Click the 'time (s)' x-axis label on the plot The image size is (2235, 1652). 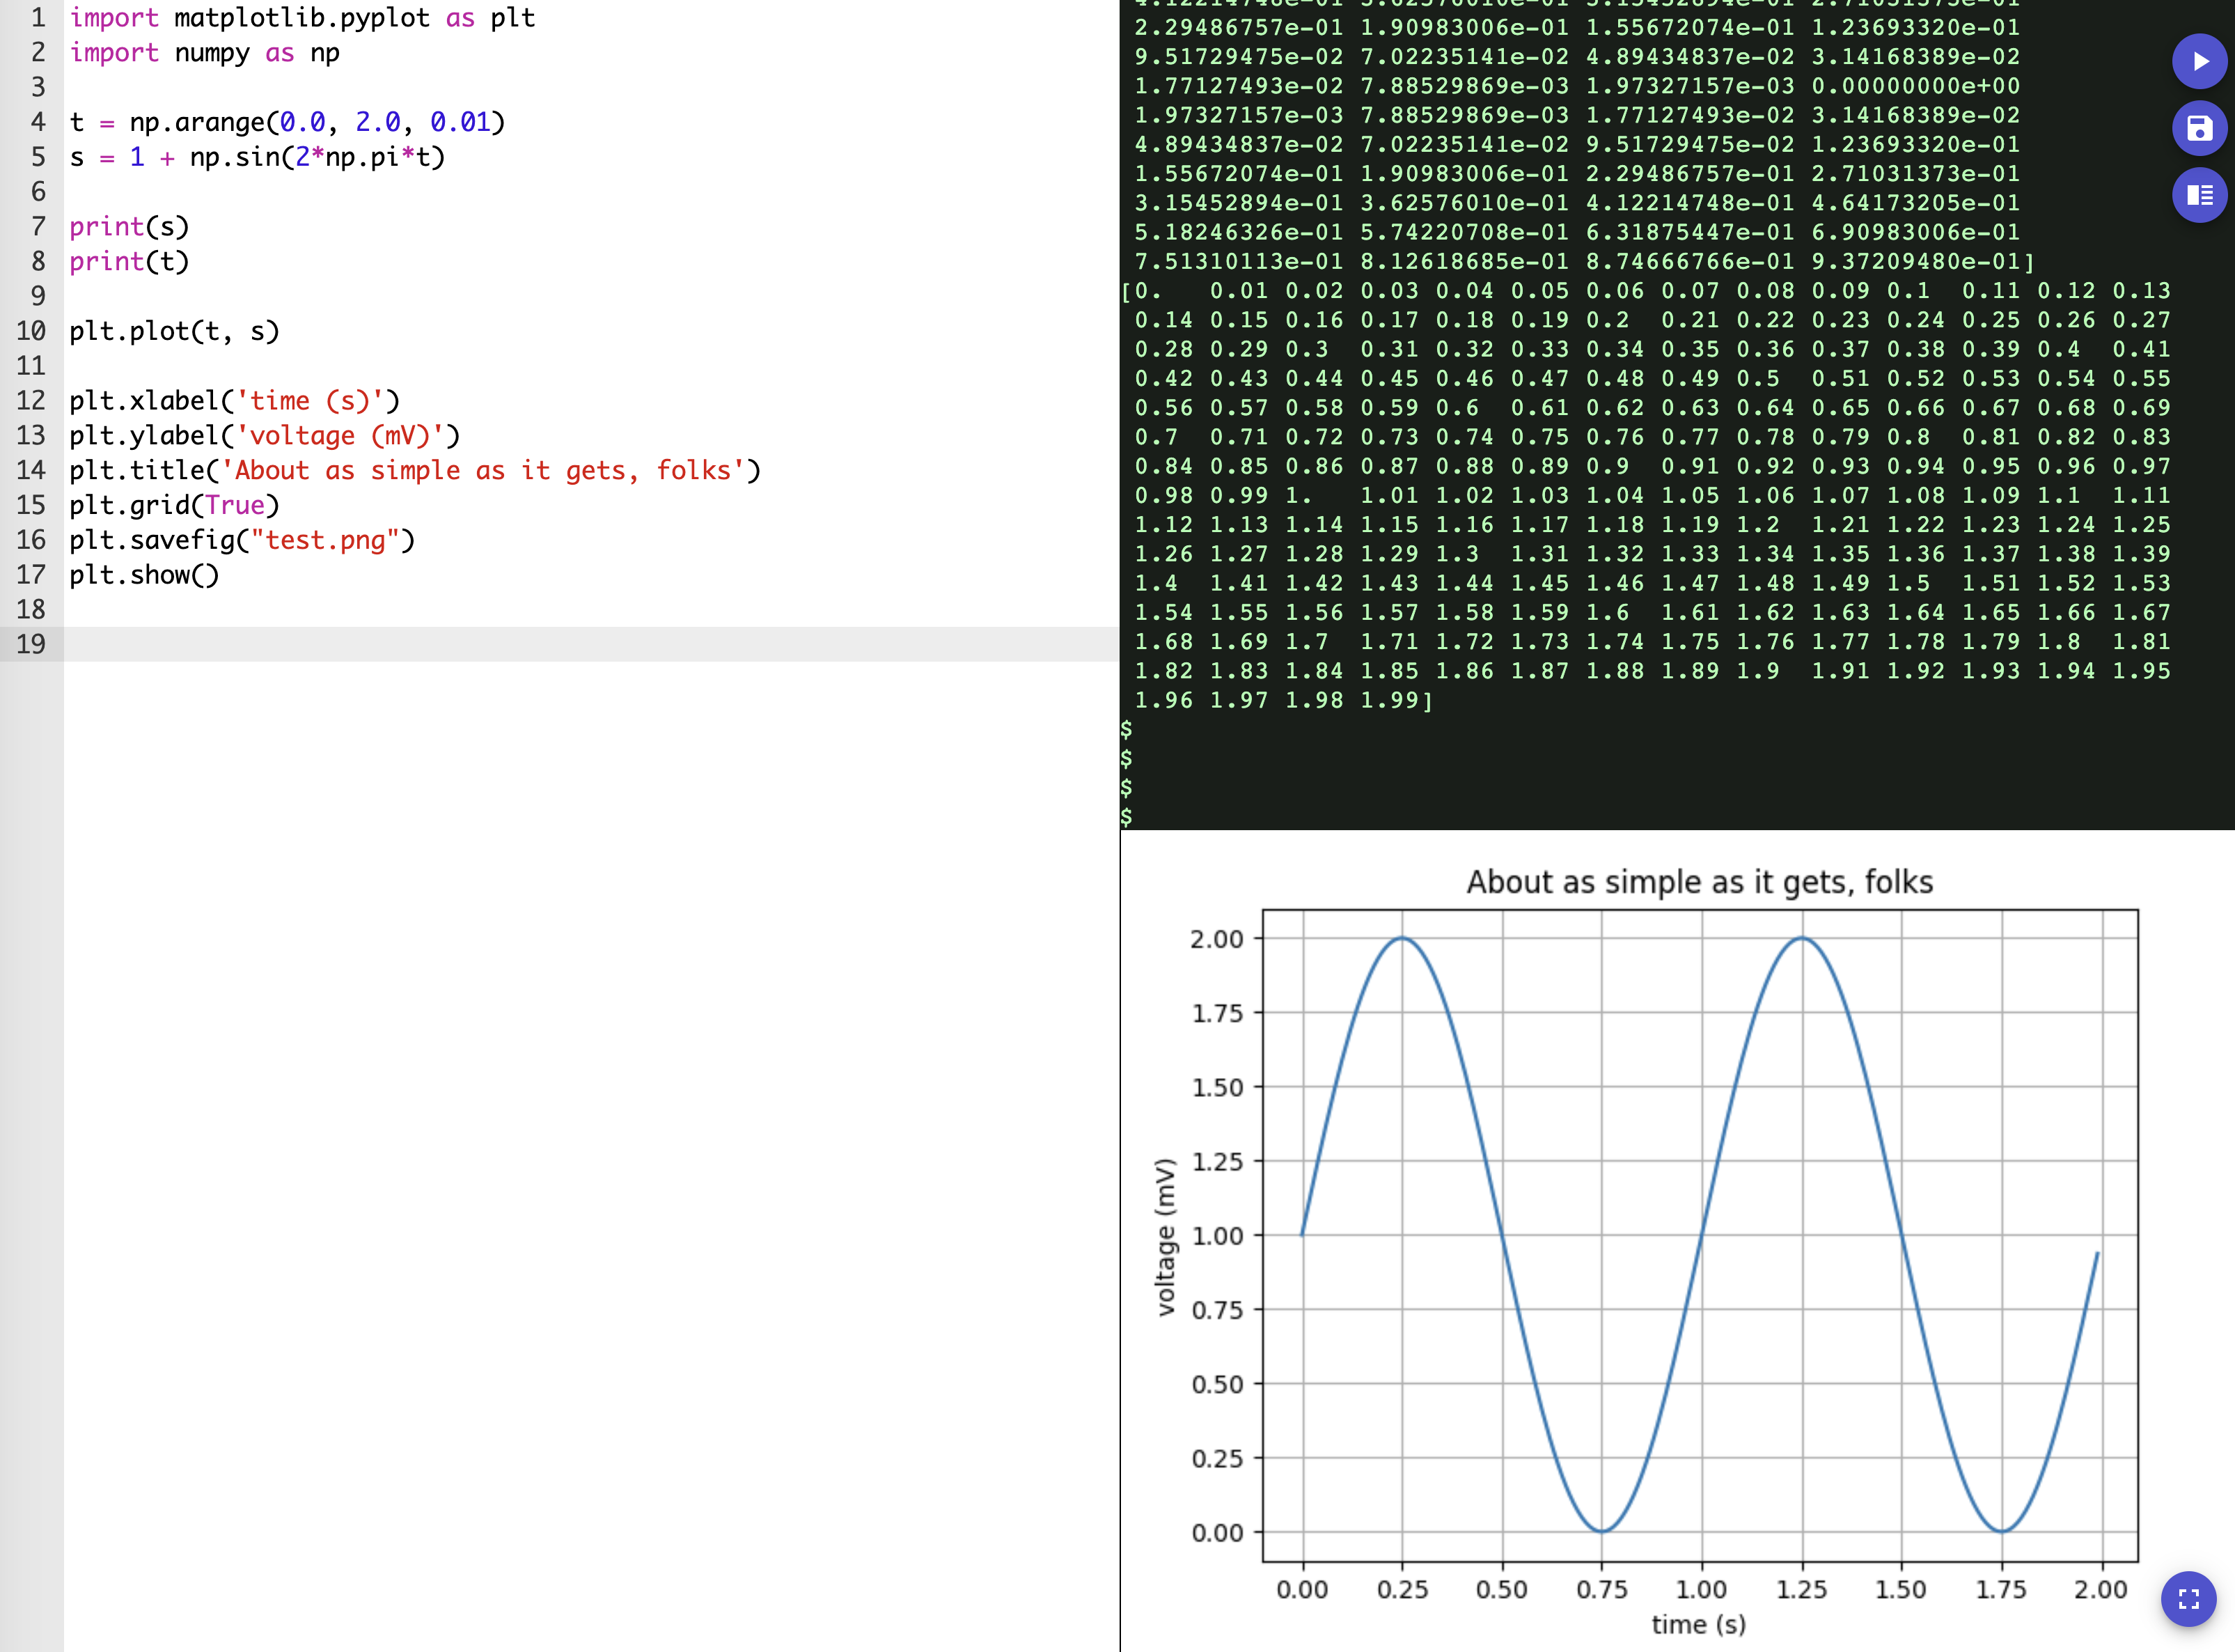[x=1698, y=1624]
